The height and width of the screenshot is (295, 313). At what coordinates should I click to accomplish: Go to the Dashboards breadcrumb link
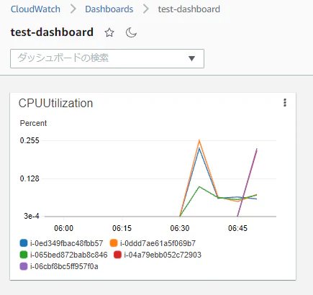click(109, 9)
